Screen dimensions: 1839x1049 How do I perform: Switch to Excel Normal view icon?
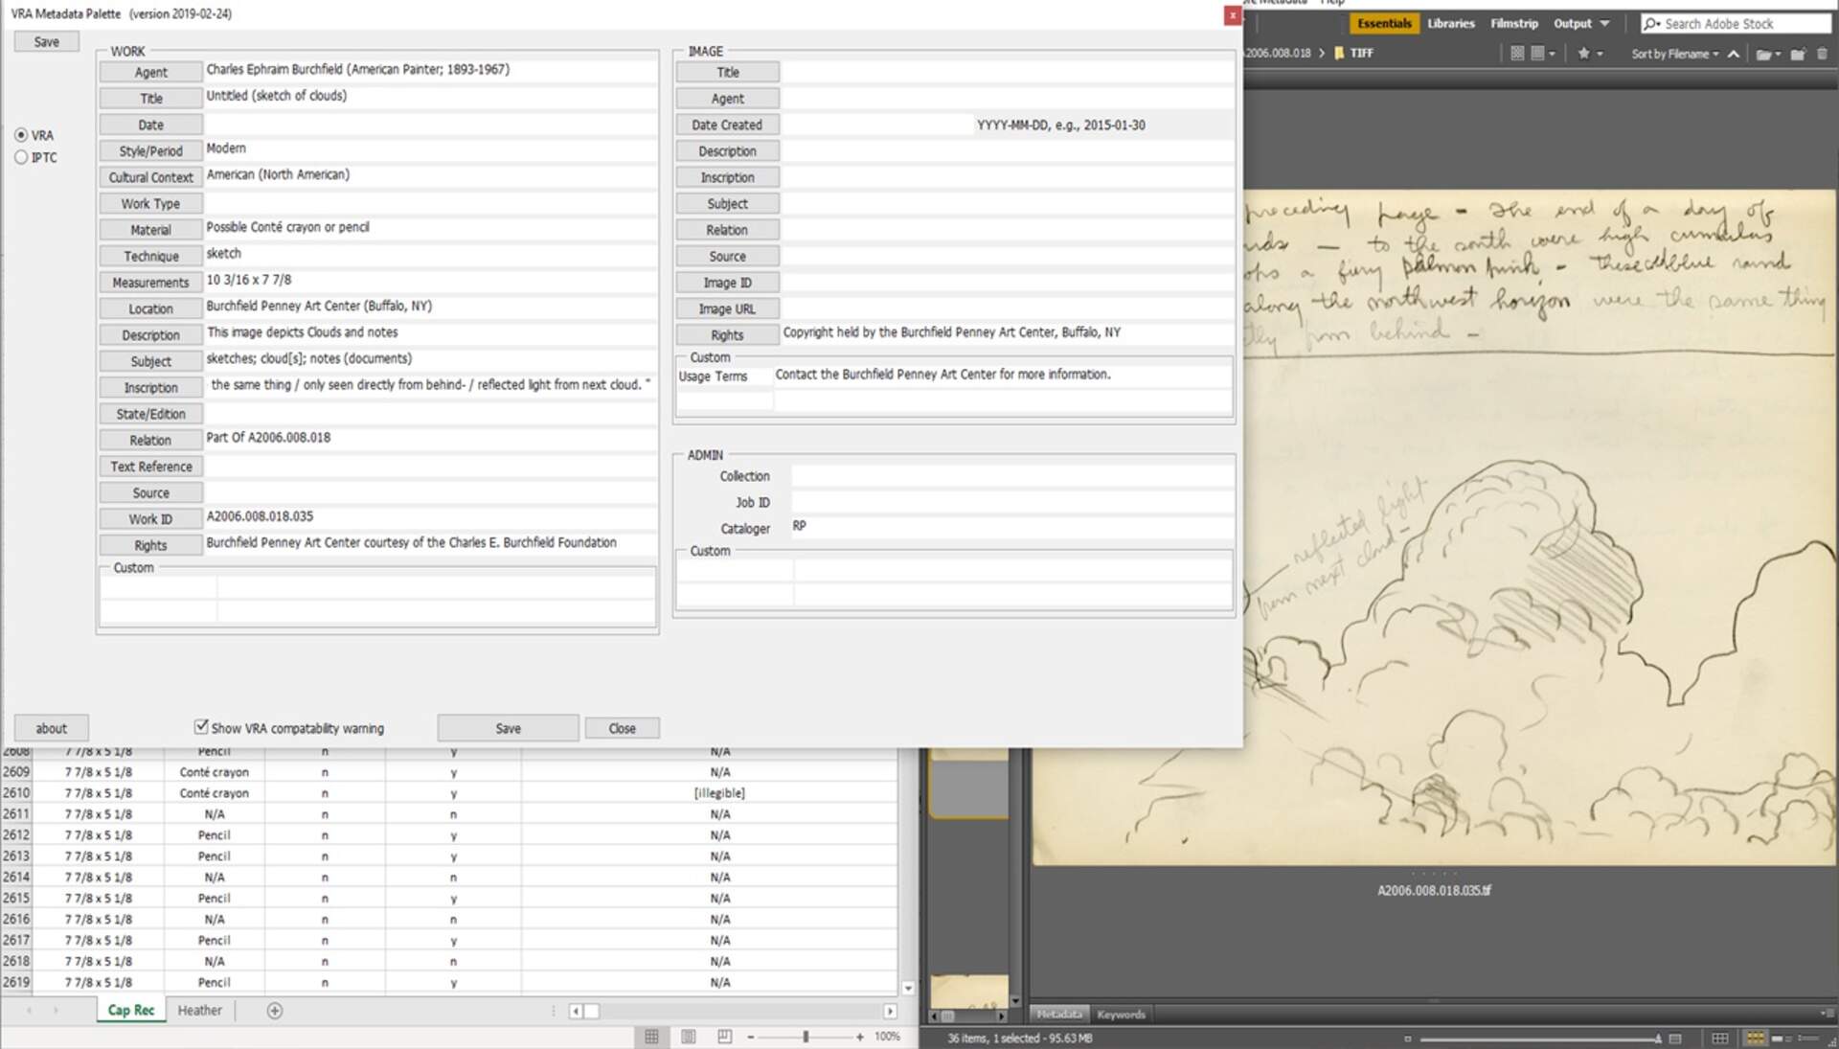pos(651,1037)
